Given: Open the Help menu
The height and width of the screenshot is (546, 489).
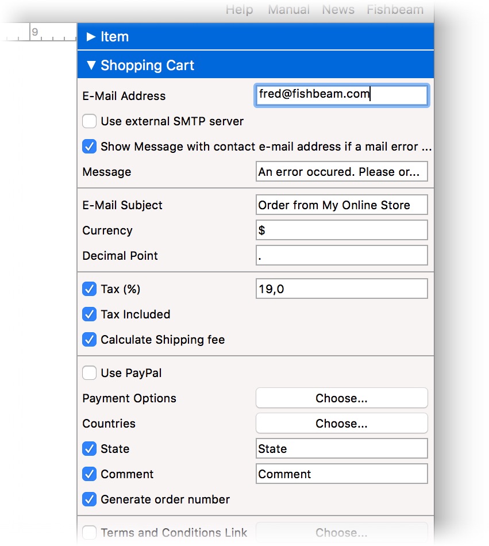Looking at the screenshot, I should click(x=239, y=10).
